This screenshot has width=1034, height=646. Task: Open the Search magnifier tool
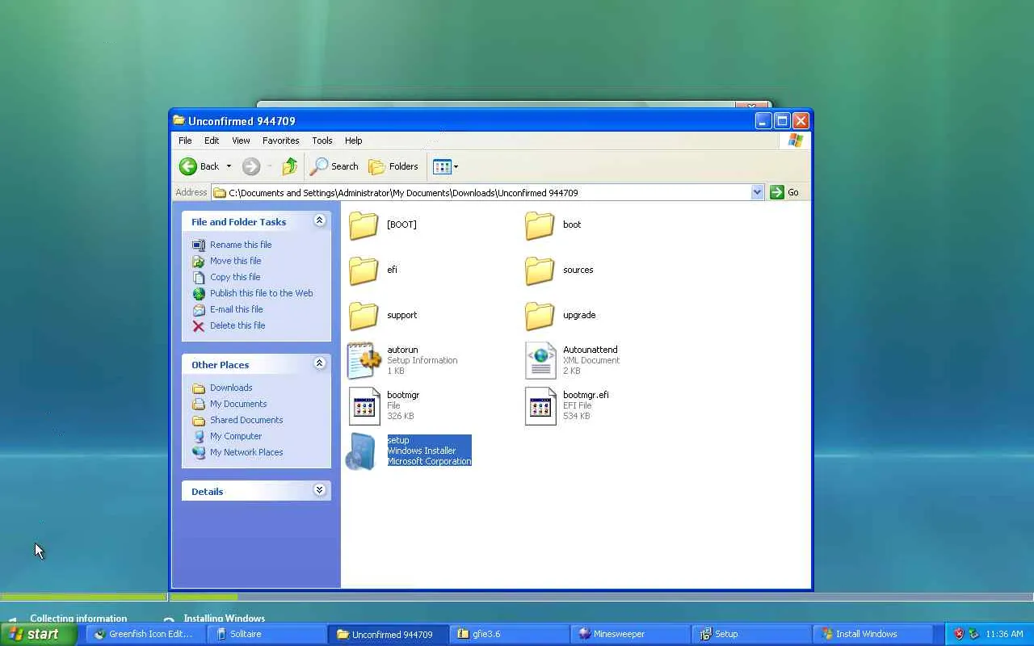coord(334,166)
